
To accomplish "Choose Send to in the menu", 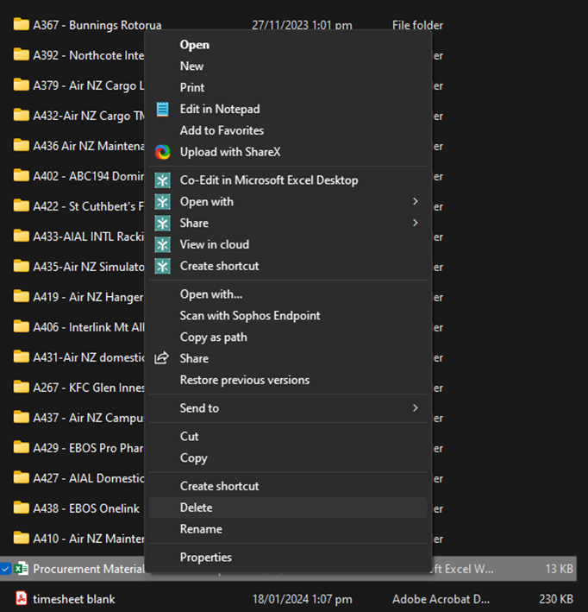I will 288,408.
